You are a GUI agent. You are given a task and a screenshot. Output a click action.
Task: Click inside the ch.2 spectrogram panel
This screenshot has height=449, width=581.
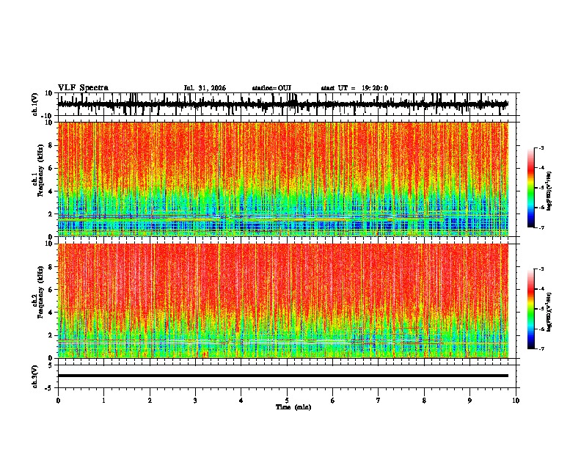pos(283,301)
